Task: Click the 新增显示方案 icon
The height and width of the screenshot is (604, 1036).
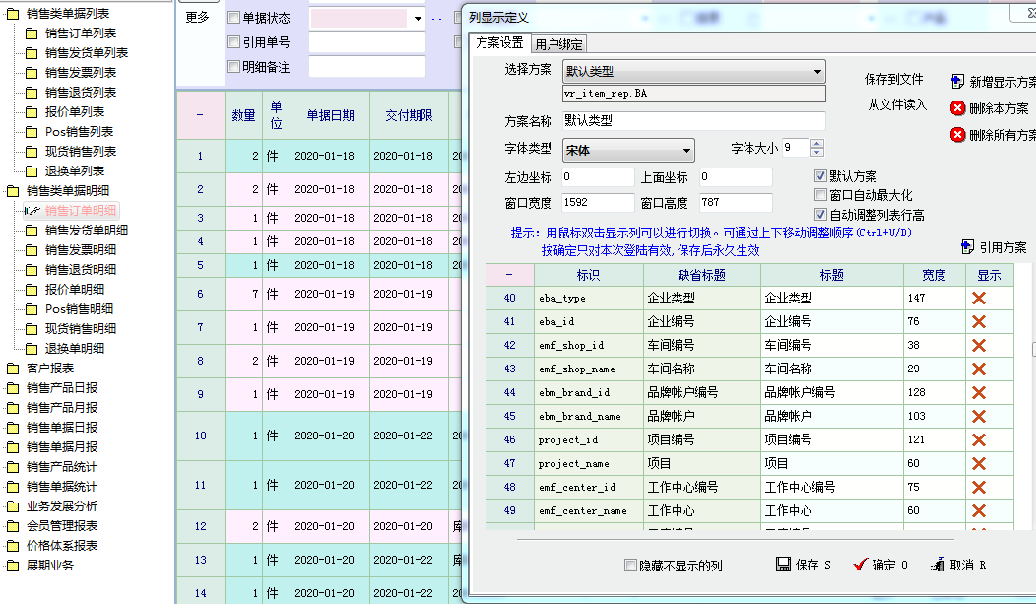Action: 958,82
